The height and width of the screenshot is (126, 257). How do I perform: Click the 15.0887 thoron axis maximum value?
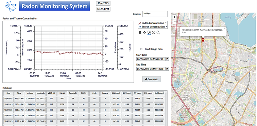pyautogui.click(x=14, y=26)
